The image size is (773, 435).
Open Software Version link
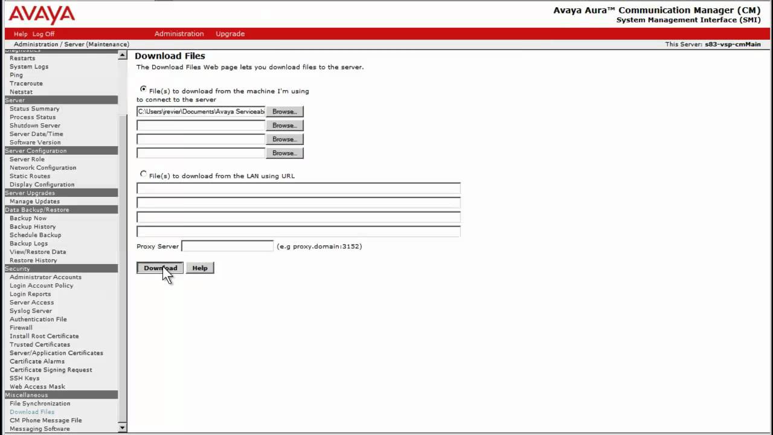point(35,143)
